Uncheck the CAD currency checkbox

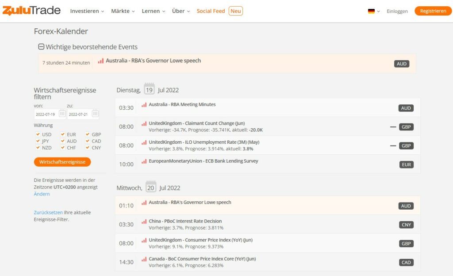pos(88,141)
